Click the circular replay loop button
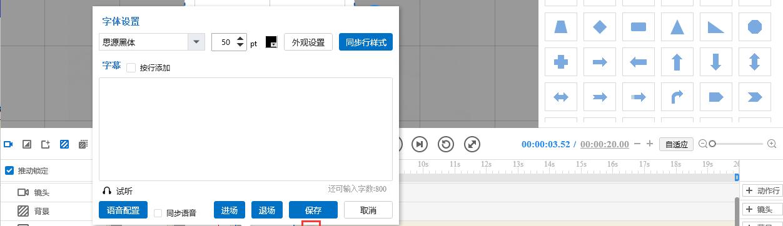Screen dimensions: 783x226 446,144
